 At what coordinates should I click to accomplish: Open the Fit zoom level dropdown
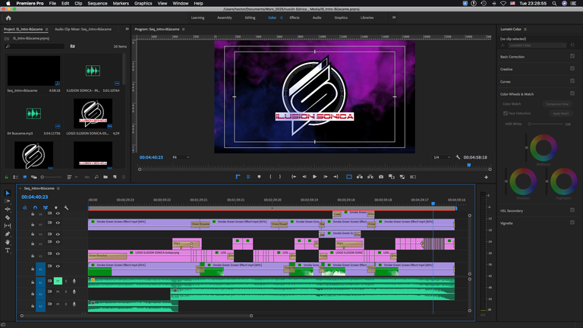[x=181, y=157]
